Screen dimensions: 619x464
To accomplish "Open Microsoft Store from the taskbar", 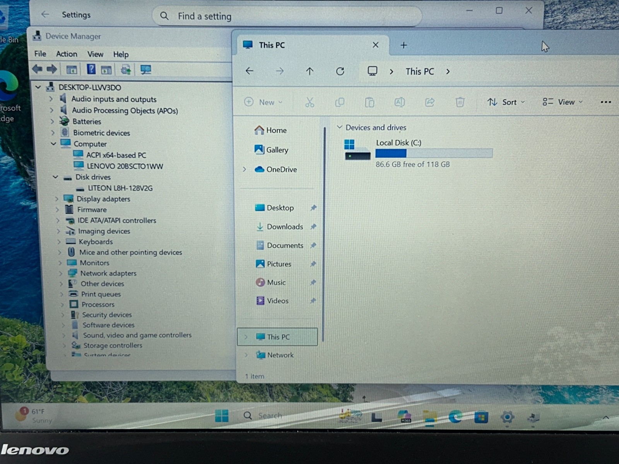I will pos(481,417).
